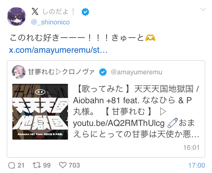Click the verified badge beside 甘夢れむ▷クロノヴァ
212x173 pixels.
pyautogui.click(x=103, y=72)
